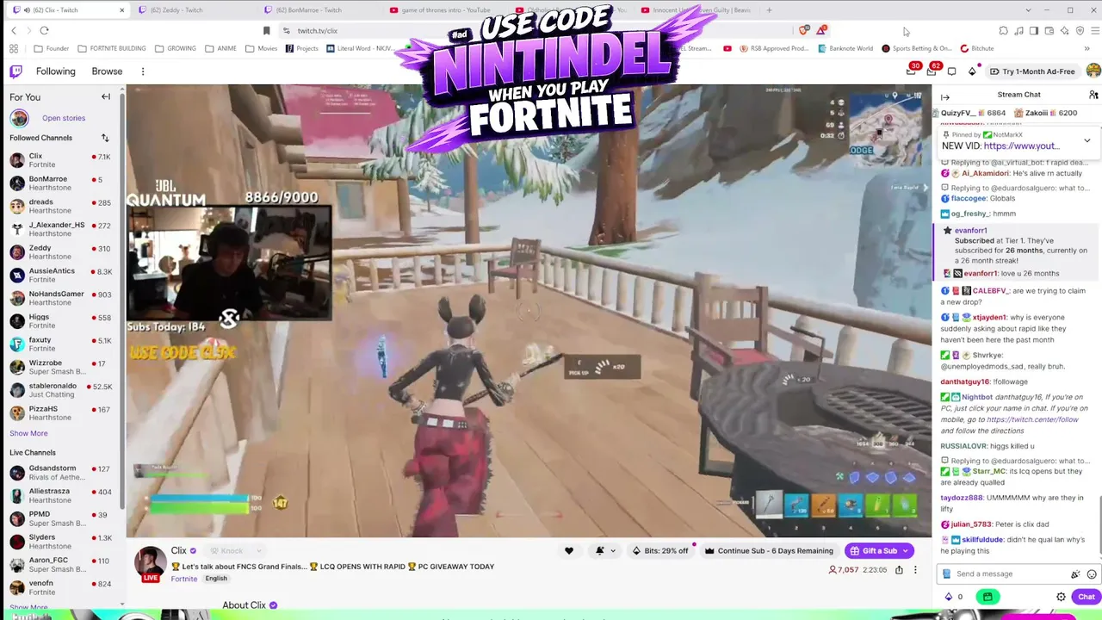Open the emote picker in chat
Screen dimensions: 1102x620
click(x=1092, y=574)
